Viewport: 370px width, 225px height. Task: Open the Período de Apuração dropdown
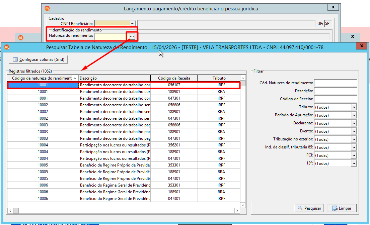pyautogui.click(x=354, y=115)
